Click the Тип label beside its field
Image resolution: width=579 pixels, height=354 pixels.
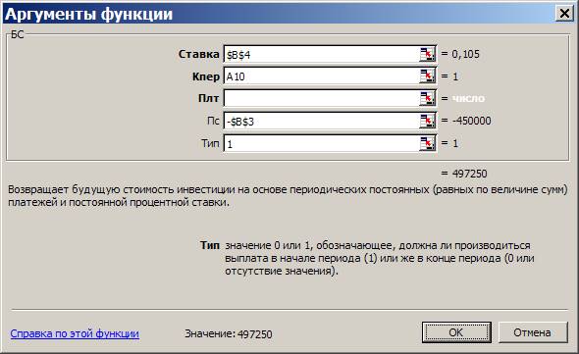[210, 143]
